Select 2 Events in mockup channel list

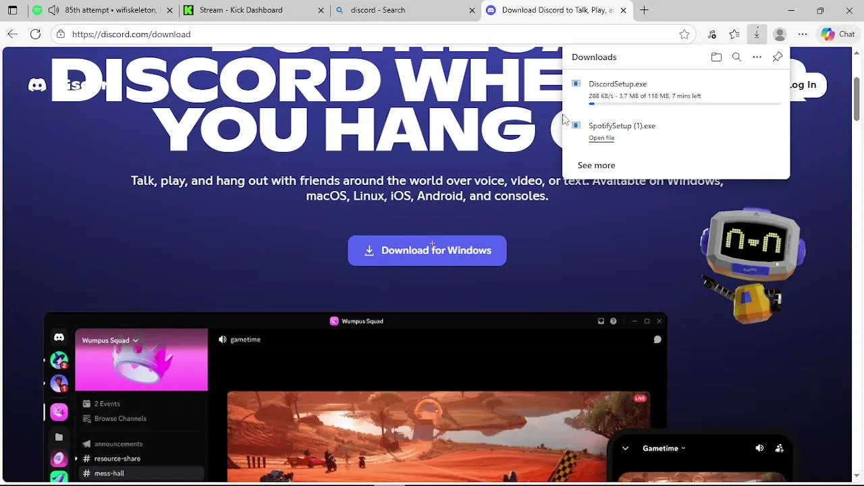coord(101,404)
